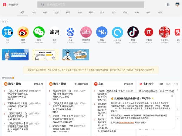This screenshot has width=182, height=136.
Task: Select the 月榜 ranking tab
Action: tap(176, 84)
